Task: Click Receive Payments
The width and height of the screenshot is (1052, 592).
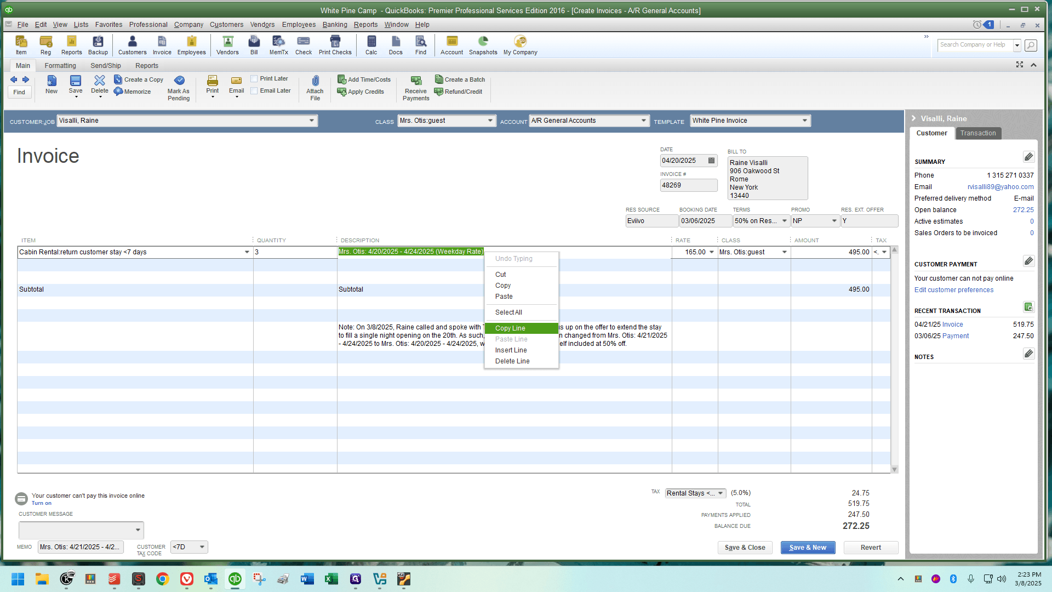Action: pos(416,88)
